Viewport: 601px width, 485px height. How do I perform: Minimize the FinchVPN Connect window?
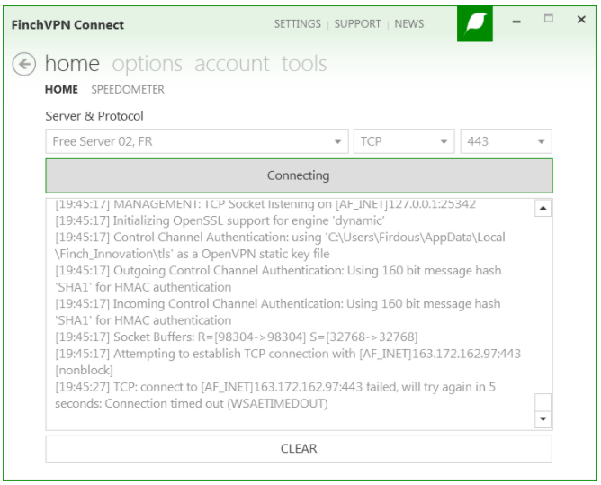click(x=516, y=22)
